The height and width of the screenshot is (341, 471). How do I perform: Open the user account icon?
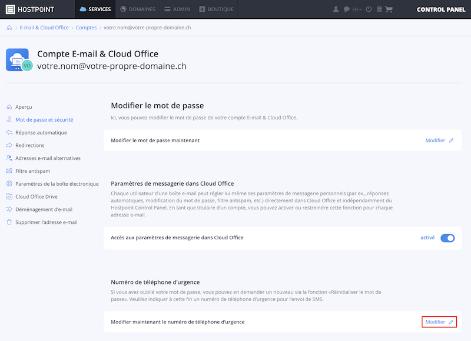coord(336,9)
